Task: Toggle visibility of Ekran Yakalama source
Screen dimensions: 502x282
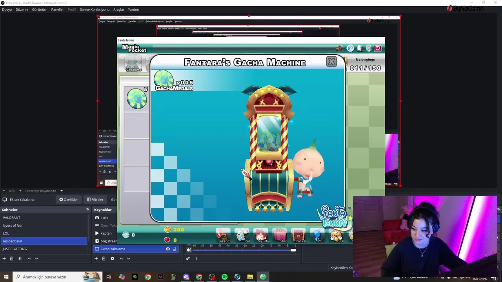Action: 168,249
